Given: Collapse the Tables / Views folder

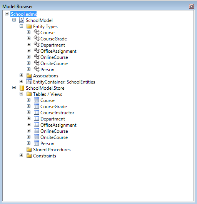Looking at the screenshot, I should (x=21, y=94).
